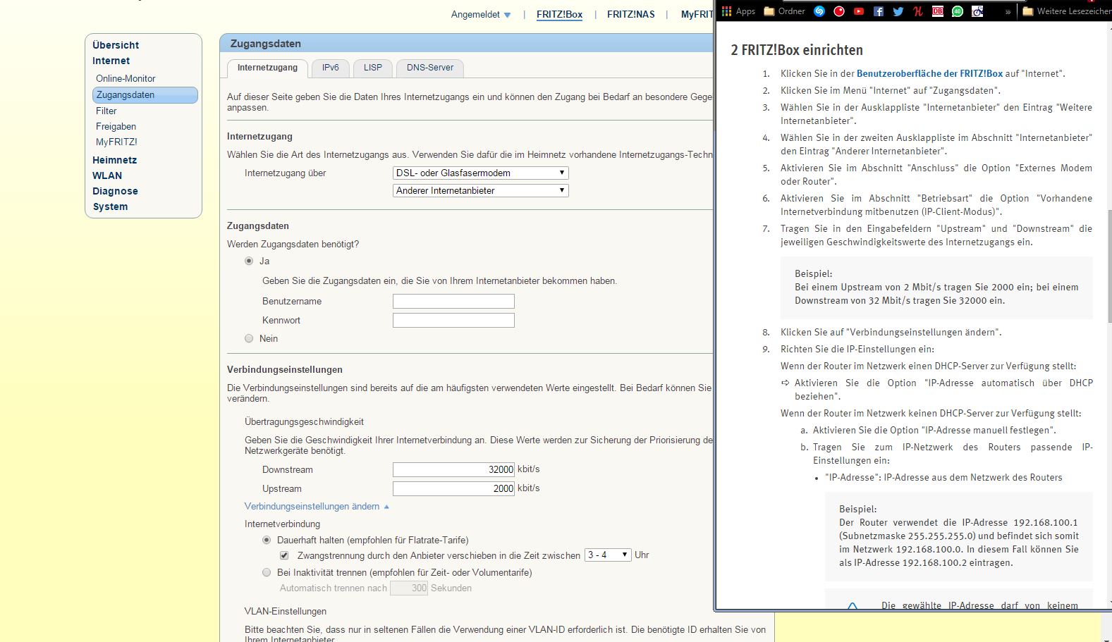Image resolution: width=1112 pixels, height=642 pixels.
Task: Open Freigaben in the sidebar
Action: (x=116, y=126)
